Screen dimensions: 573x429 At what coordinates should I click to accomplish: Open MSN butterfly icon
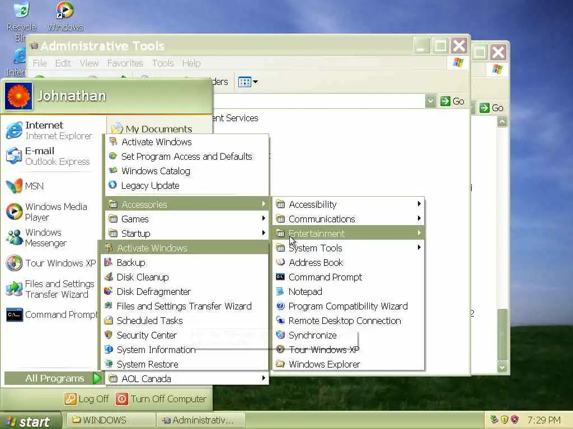(x=14, y=186)
